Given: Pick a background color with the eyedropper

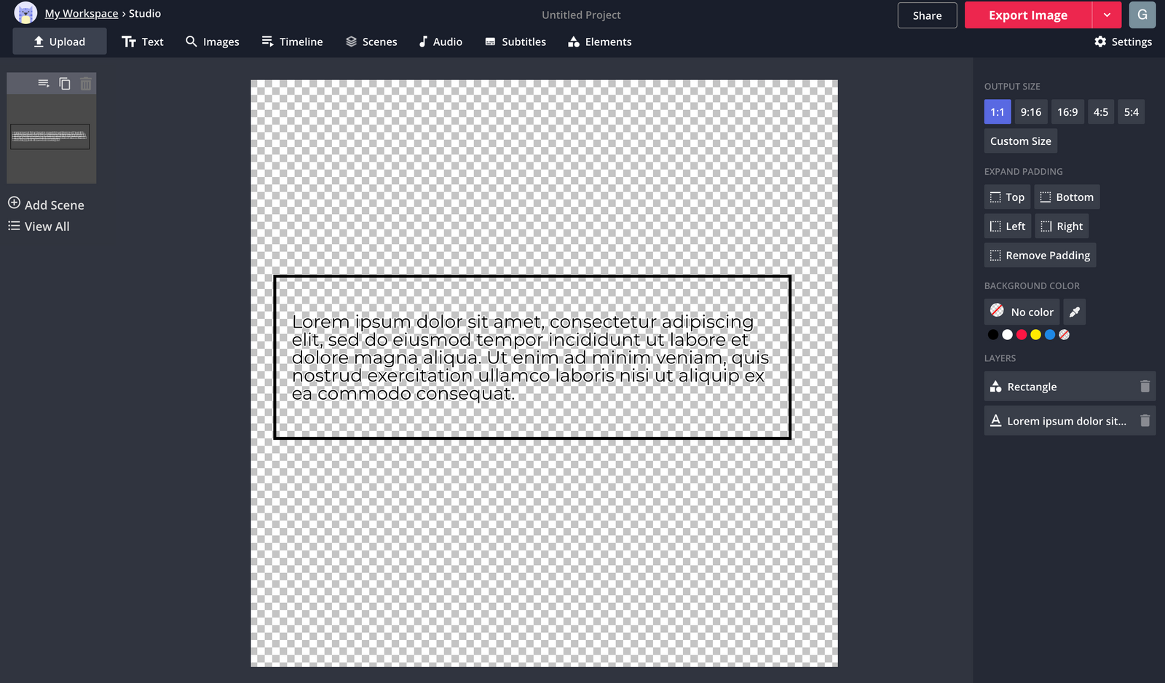Looking at the screenshot, I should (1074, 312).
